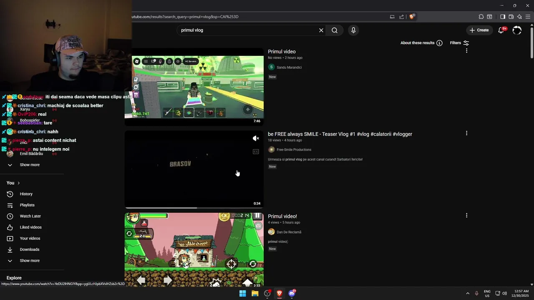Open options for Primul video result
Image resolution: width=534 pixels, height=300 pixels.
(466, 51)
